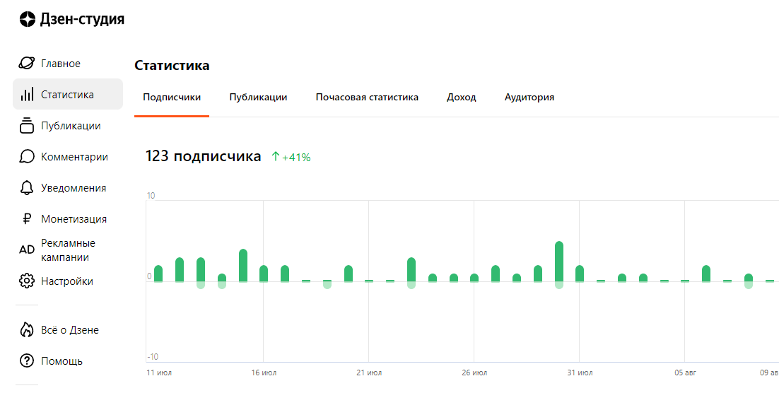The width and height of the screenshot is (779, 393).
Task: Click the Статистика bar chart icon
Action: coord(27,95)
